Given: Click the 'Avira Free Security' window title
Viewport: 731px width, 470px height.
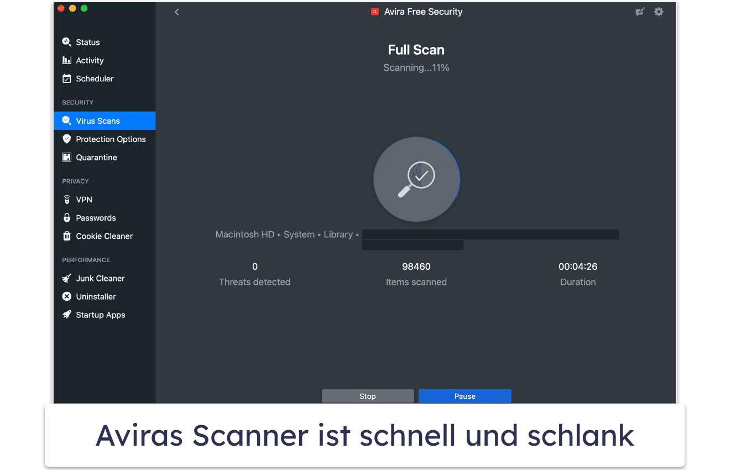Looking at the screenshot, I should [424, 12].
